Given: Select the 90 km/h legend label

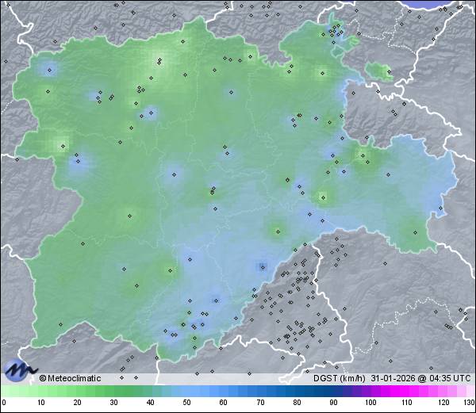Looking at the screenshot, I should pos(332,403).
